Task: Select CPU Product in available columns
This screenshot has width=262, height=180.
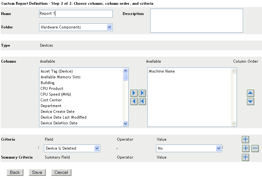Action: (x=52, y=89)
